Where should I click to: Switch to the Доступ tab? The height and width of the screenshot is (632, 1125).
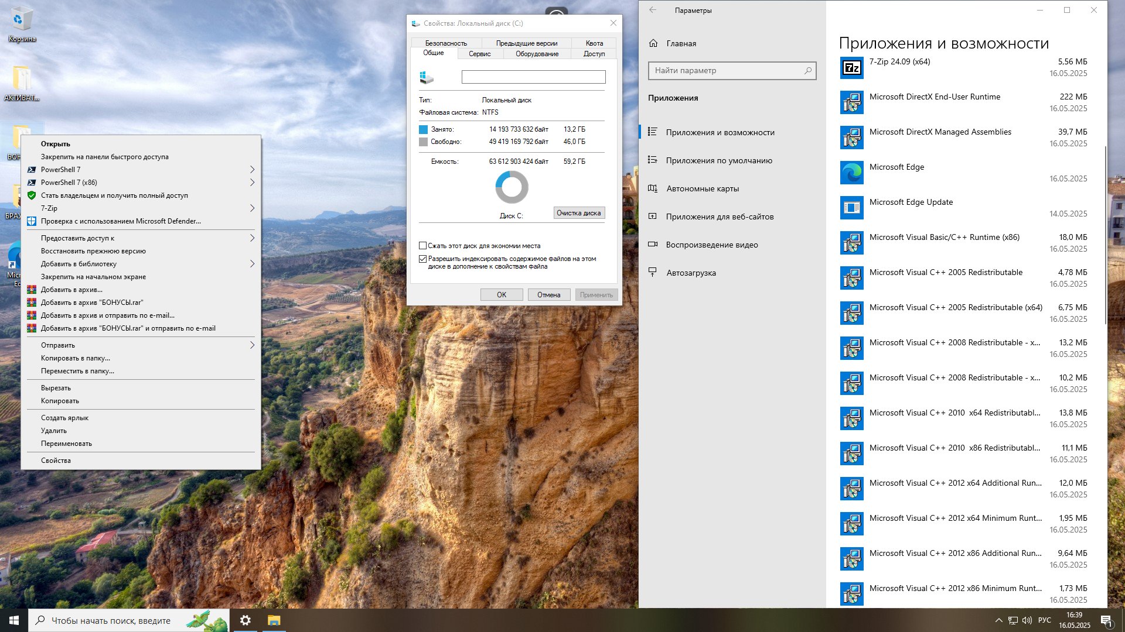click(x=594, y=54)
